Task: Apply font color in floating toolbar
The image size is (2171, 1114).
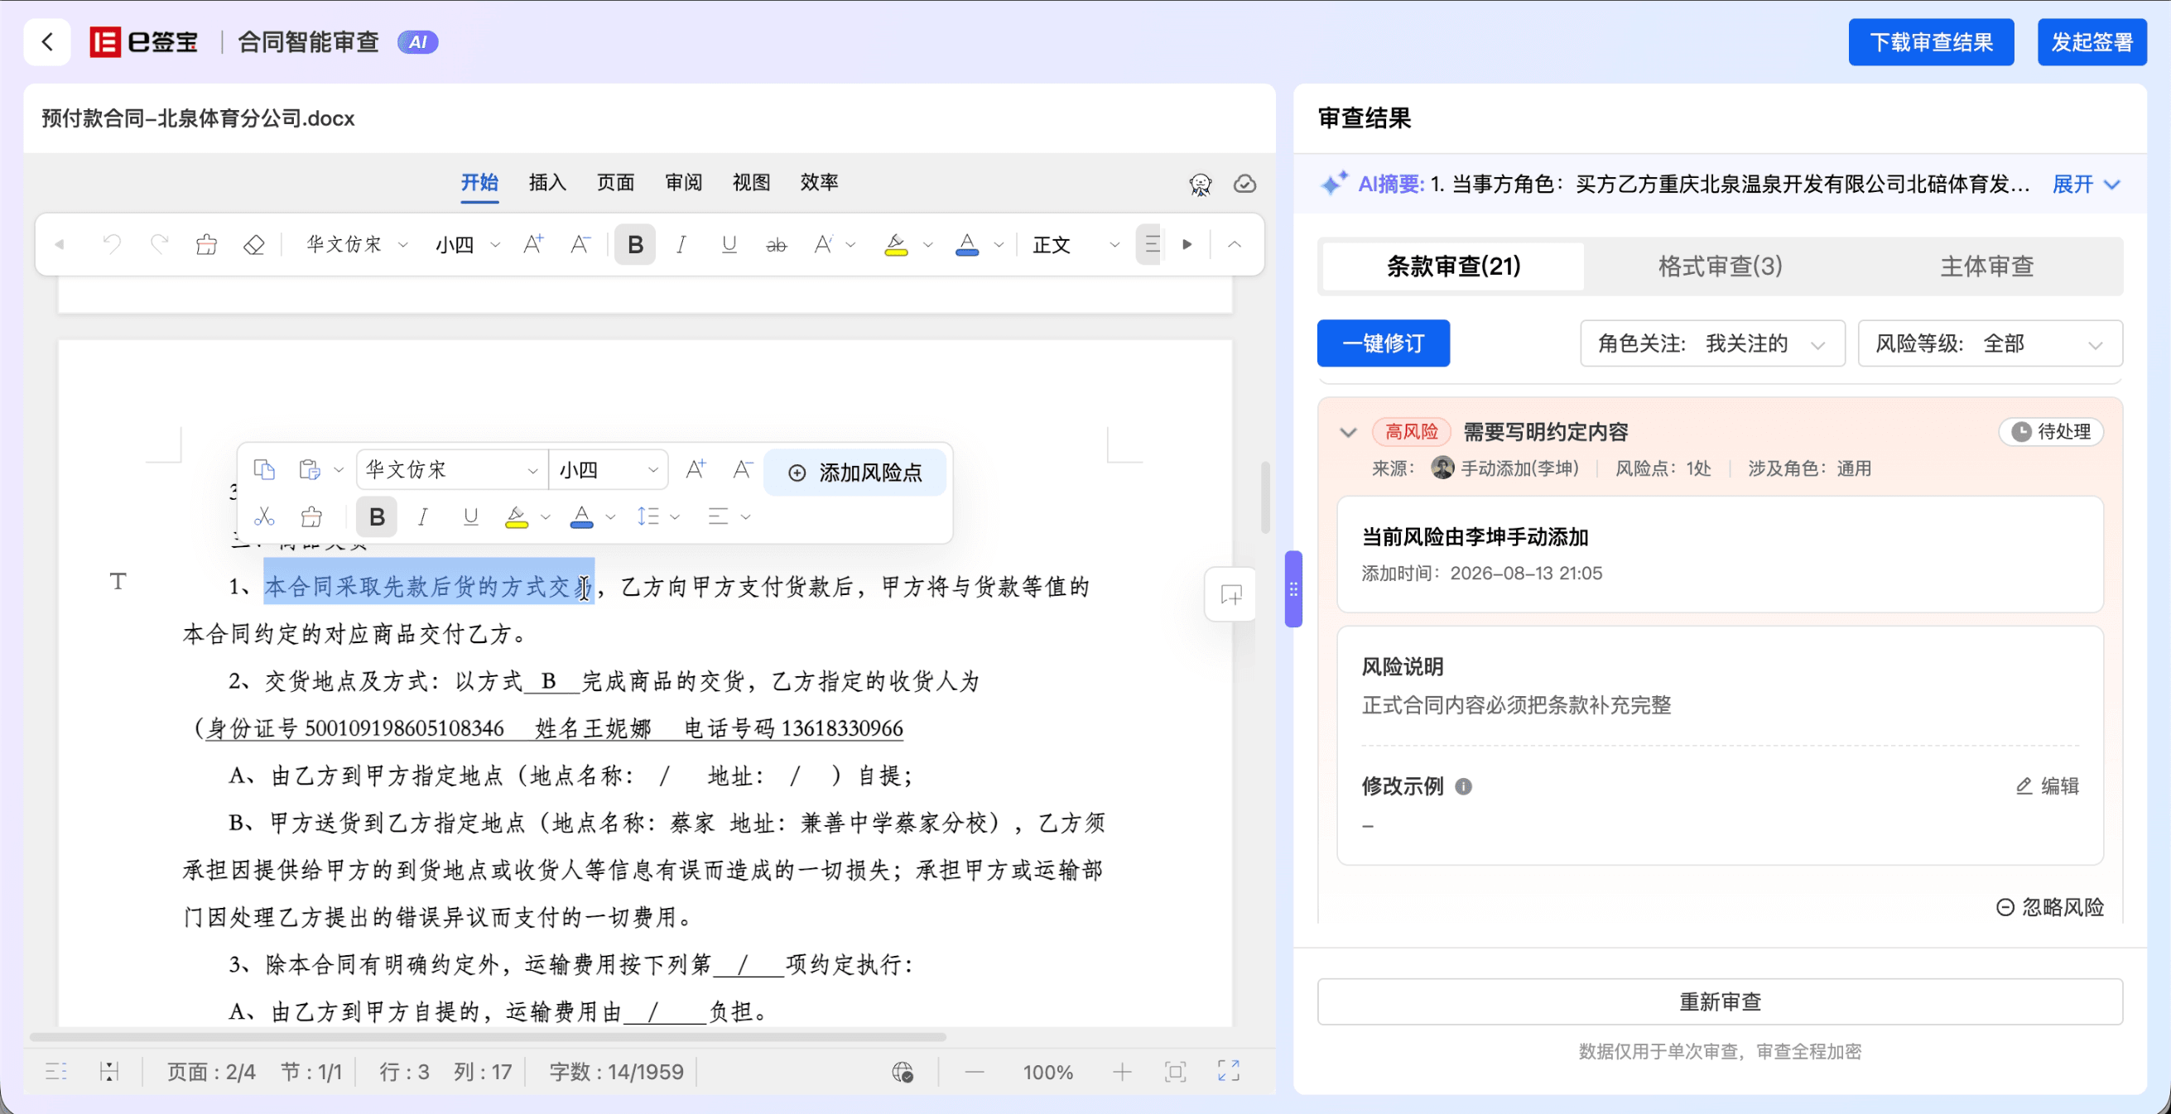Action: [x=581, y=516]
